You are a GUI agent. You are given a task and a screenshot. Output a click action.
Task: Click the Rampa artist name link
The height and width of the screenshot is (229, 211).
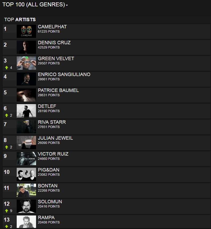[46, 218]
